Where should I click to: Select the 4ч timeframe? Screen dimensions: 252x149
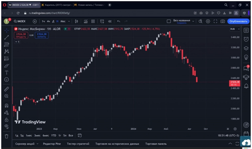click(x=49, y=21)
